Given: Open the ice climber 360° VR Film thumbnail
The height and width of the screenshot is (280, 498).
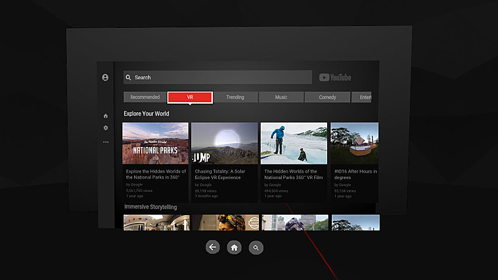Looking at the screenshot, I should pyautogui.click(x=293, y=143).
